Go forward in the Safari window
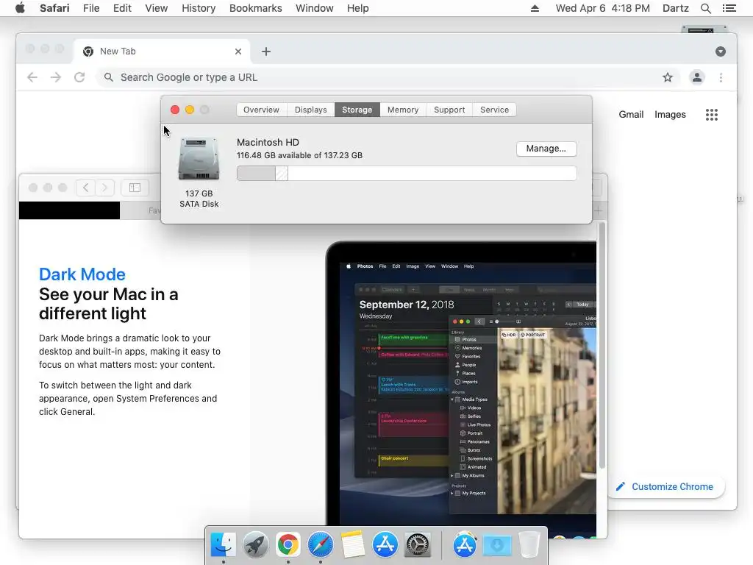This screenshot has width=753, height=565. [x=104, y=188]
